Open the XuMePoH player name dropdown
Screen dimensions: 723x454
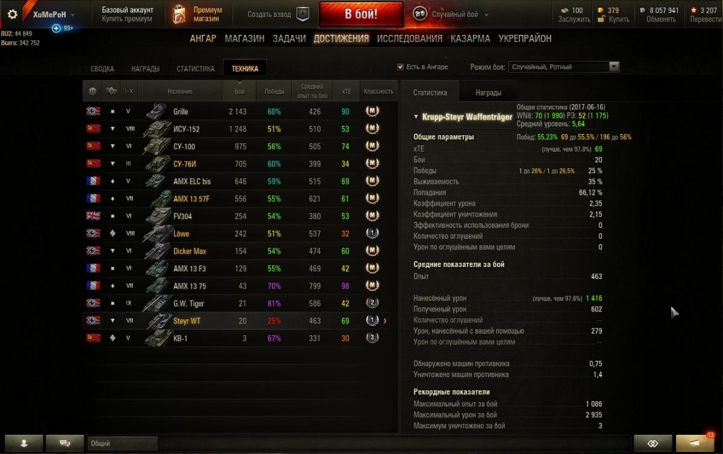54,14
